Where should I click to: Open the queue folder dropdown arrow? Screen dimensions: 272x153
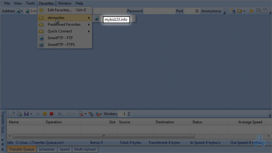pos(73,114)
